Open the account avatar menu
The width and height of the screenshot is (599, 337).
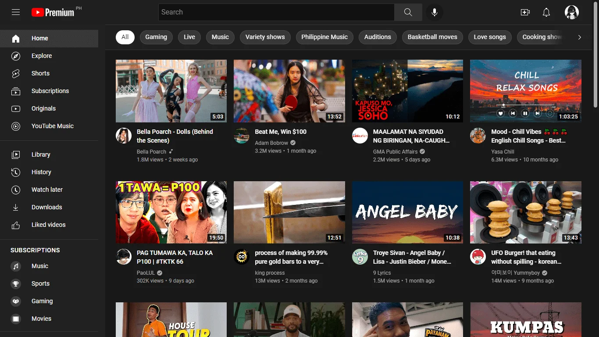(572, 12)
